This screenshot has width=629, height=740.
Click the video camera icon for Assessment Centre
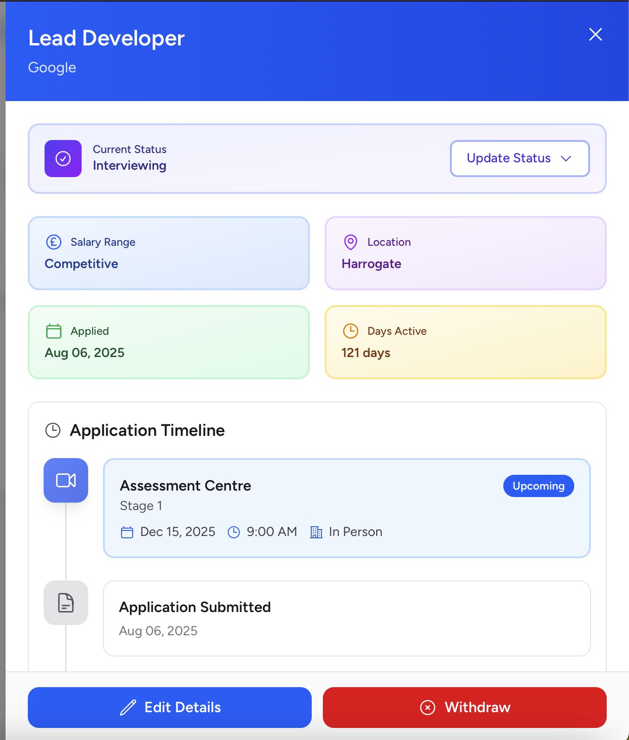(65, 480)
